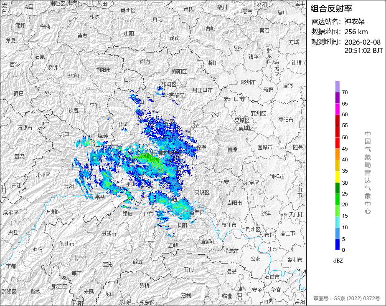Click the time stamp 20:51:02 BJT

click(364, 50)
